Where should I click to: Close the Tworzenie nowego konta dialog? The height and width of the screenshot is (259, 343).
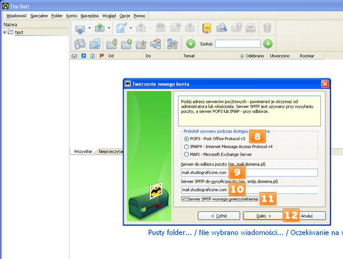tap(325, 84)
